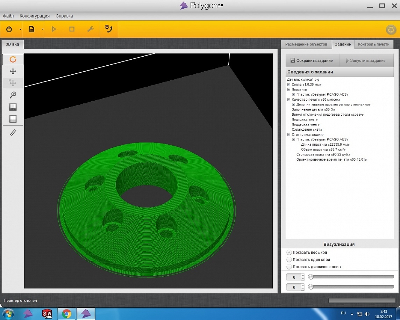Click the power connect icon in toolbar

coord(9,29)
